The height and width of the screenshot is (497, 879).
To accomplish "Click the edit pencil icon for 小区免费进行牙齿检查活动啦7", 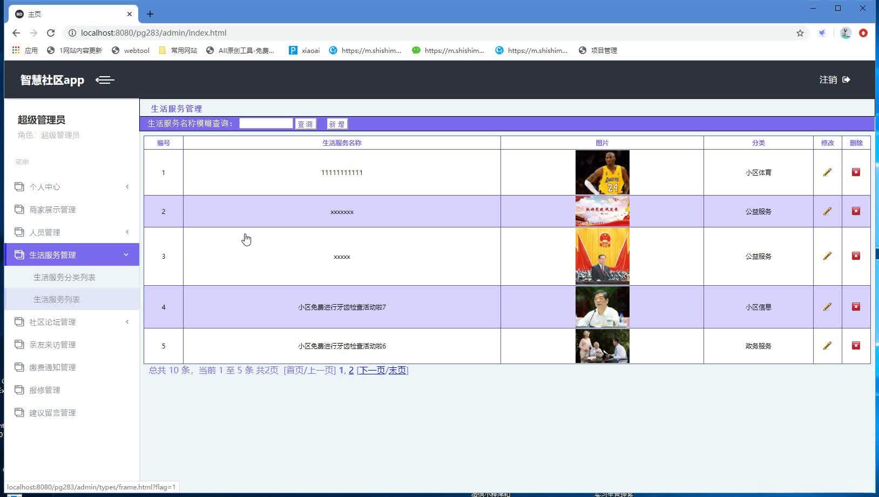I will click(827, 307).
